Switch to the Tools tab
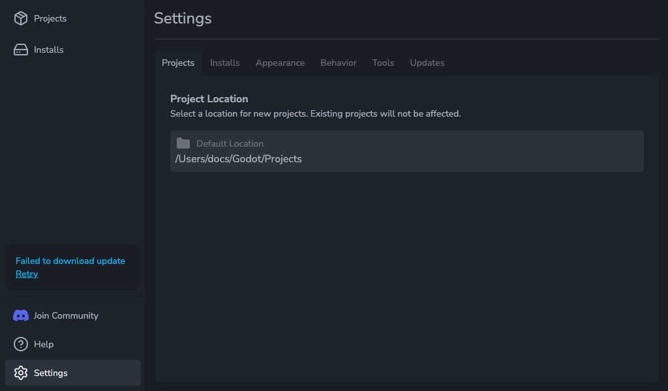 pyautogui.click(x=383, y=63)
